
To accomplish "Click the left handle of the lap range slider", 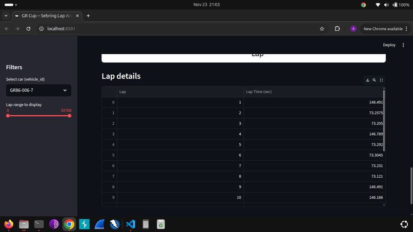I will 8,116.
